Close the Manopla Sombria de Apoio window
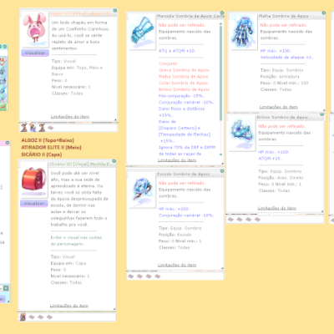 (x=222, y=13)
